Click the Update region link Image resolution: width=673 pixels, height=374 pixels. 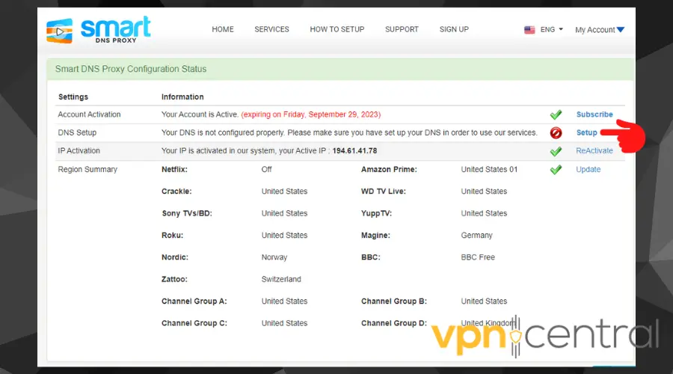coord(588,169)
